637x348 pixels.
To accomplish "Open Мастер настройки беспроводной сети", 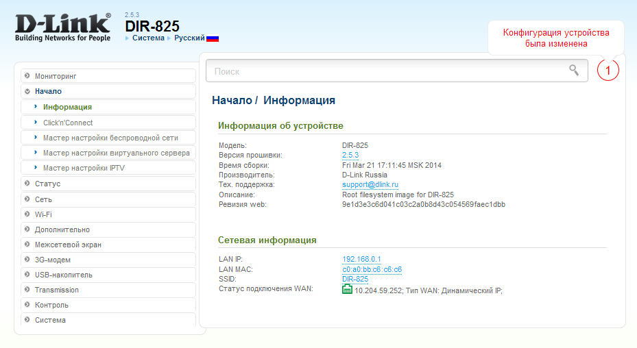I will pos(108,138).
